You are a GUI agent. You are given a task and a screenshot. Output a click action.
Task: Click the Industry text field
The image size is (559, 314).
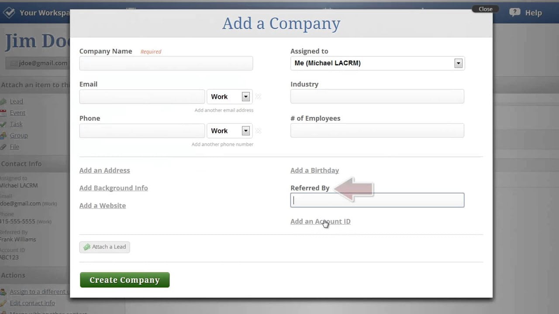tap(377, 96)
